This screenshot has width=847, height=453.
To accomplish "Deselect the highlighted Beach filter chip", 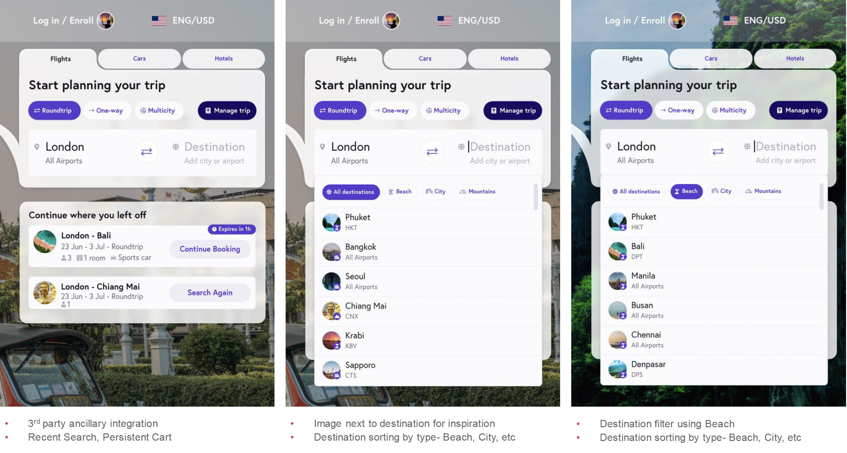I will [687, 191].
